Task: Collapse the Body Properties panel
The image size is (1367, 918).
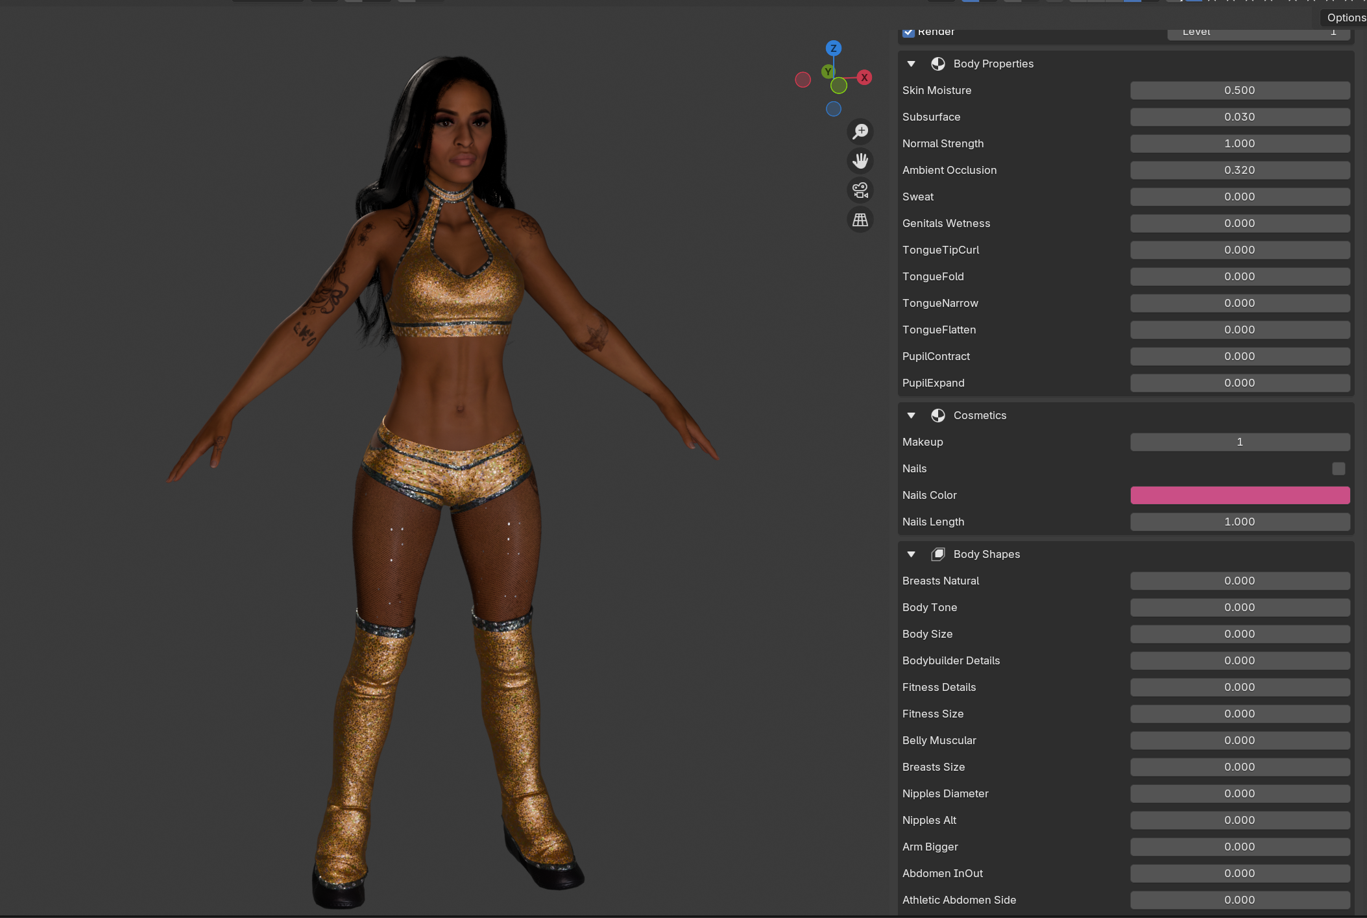Action: pyautogui.click(x=912, y=64)
